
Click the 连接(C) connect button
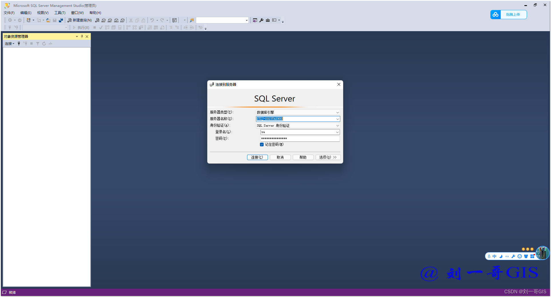(257, 158)
